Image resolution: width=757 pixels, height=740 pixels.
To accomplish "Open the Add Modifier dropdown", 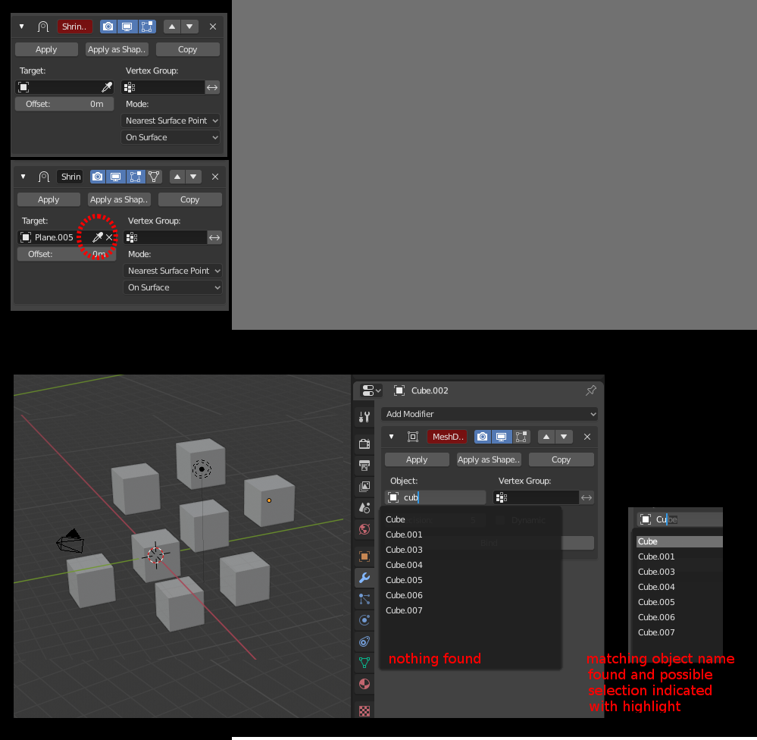I will 490,414.
